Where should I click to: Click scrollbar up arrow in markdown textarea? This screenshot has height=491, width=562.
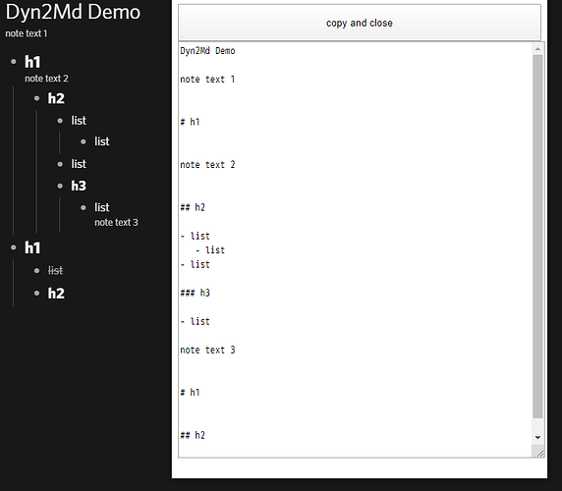coord(537,49)
